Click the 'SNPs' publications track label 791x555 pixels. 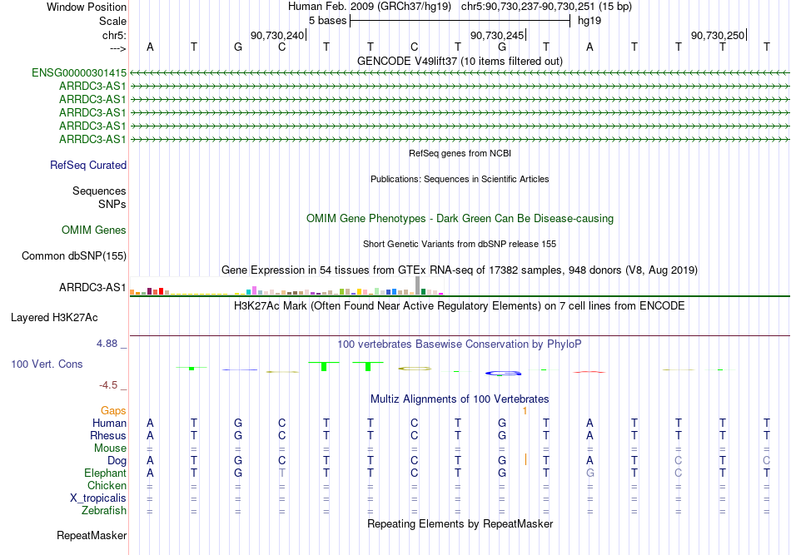112,204
